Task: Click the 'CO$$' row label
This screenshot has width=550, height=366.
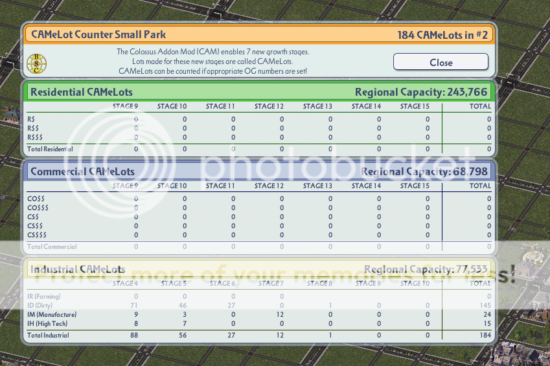Action: pyautogui.click(x=36, y=199)
